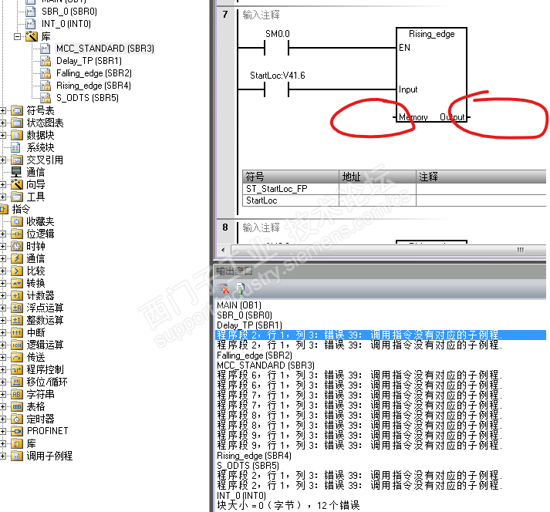Click the 工具 folder icon

[x=16, y=197]
